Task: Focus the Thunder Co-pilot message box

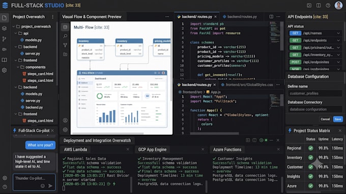Action: tap(34, 182)
